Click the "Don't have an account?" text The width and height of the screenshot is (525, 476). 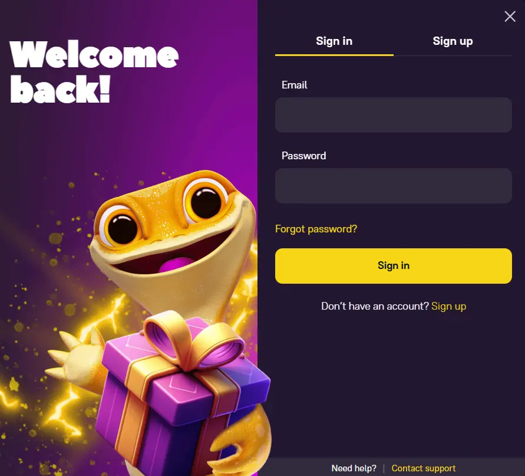(x=375, y=306)
